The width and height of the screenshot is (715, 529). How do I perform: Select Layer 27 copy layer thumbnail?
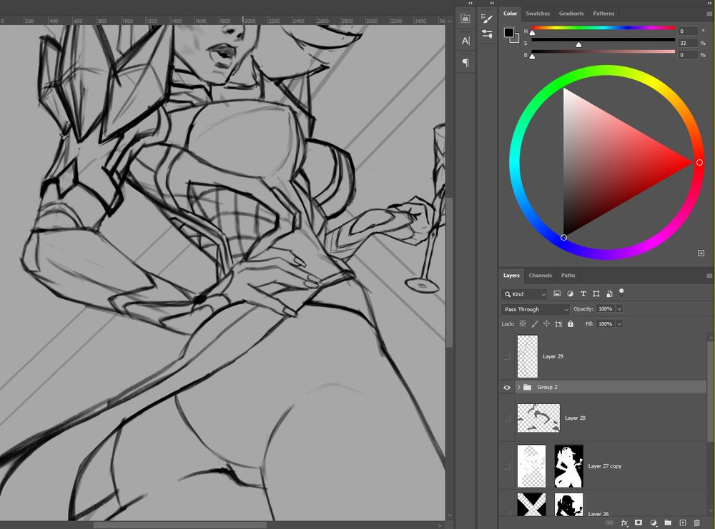click(x=531, y=465)
